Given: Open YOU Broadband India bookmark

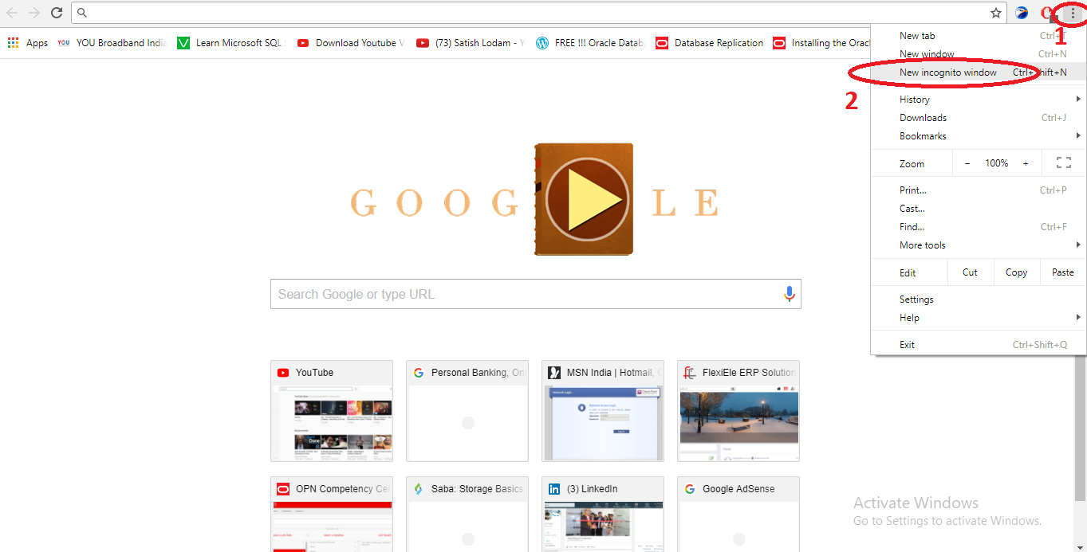Looking at the screenshot, I should (112, 43).
